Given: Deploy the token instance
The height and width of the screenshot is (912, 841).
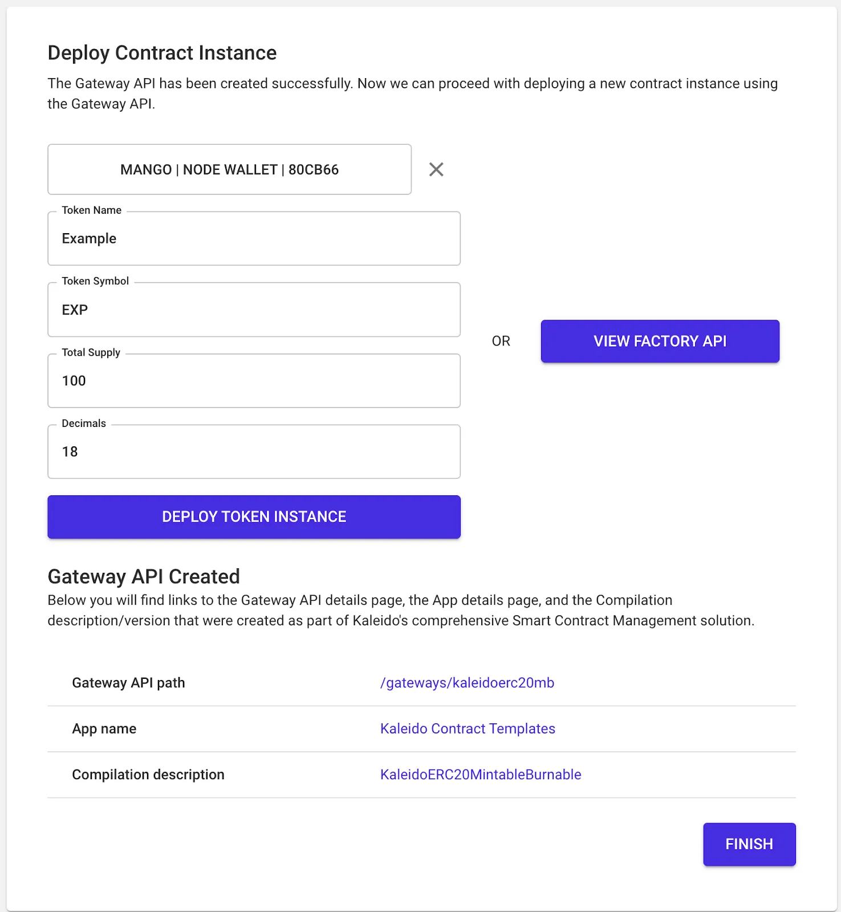Looking at the screenshot, I should tap(254, 516).
